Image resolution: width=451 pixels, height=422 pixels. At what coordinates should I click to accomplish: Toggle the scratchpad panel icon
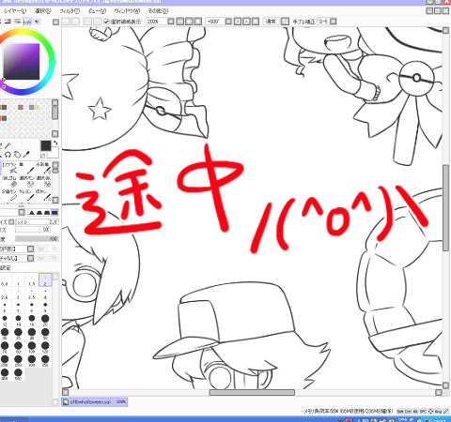pos(38,22)
